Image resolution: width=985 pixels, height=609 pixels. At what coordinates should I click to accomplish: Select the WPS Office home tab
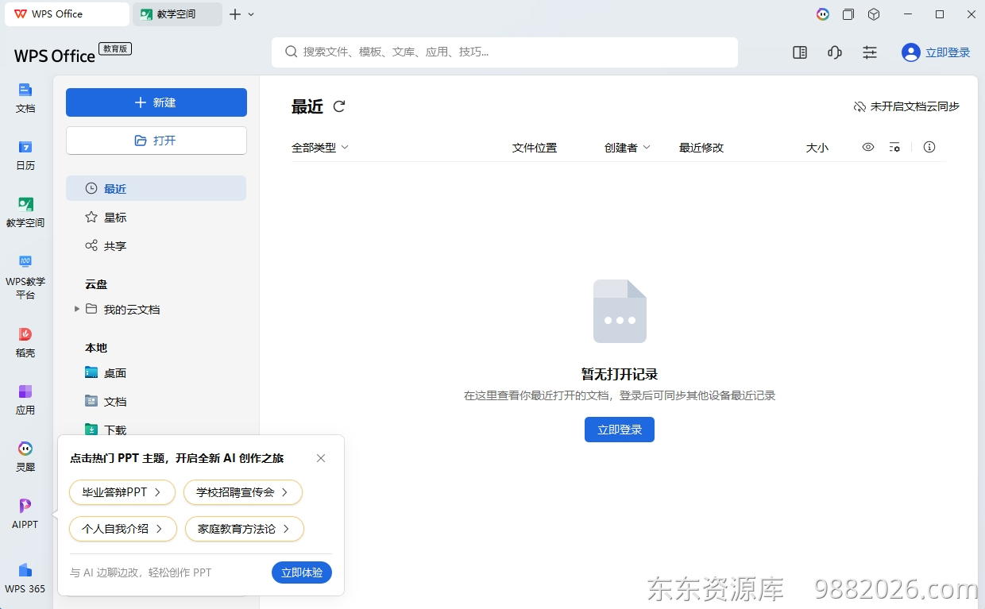tap(67, 13)
